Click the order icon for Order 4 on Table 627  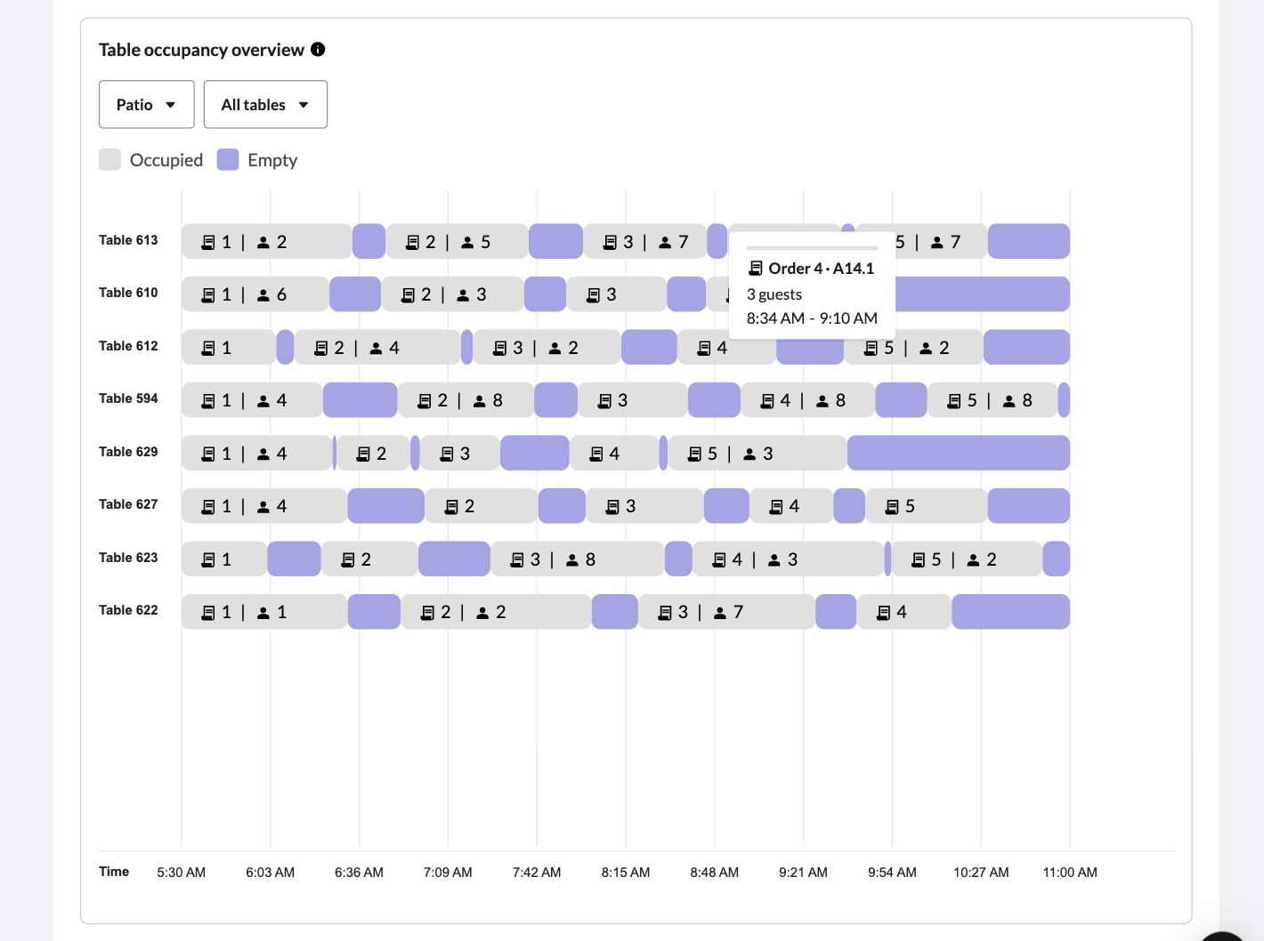point(777,505)
